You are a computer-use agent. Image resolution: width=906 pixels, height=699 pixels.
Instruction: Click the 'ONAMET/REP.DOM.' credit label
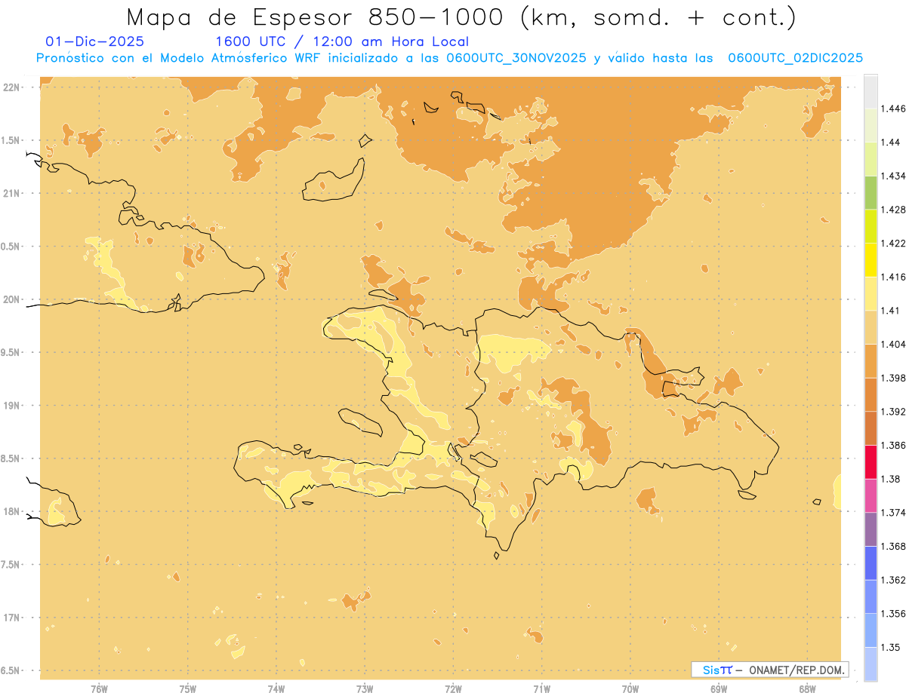point(797,670)
